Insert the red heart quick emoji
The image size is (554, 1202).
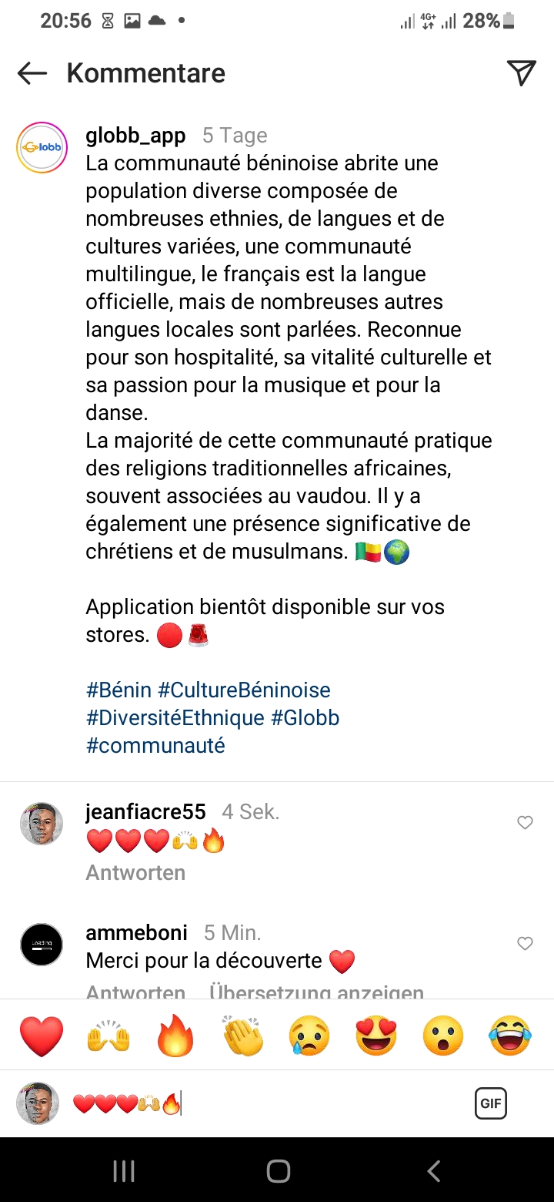tap(42, 1036)
